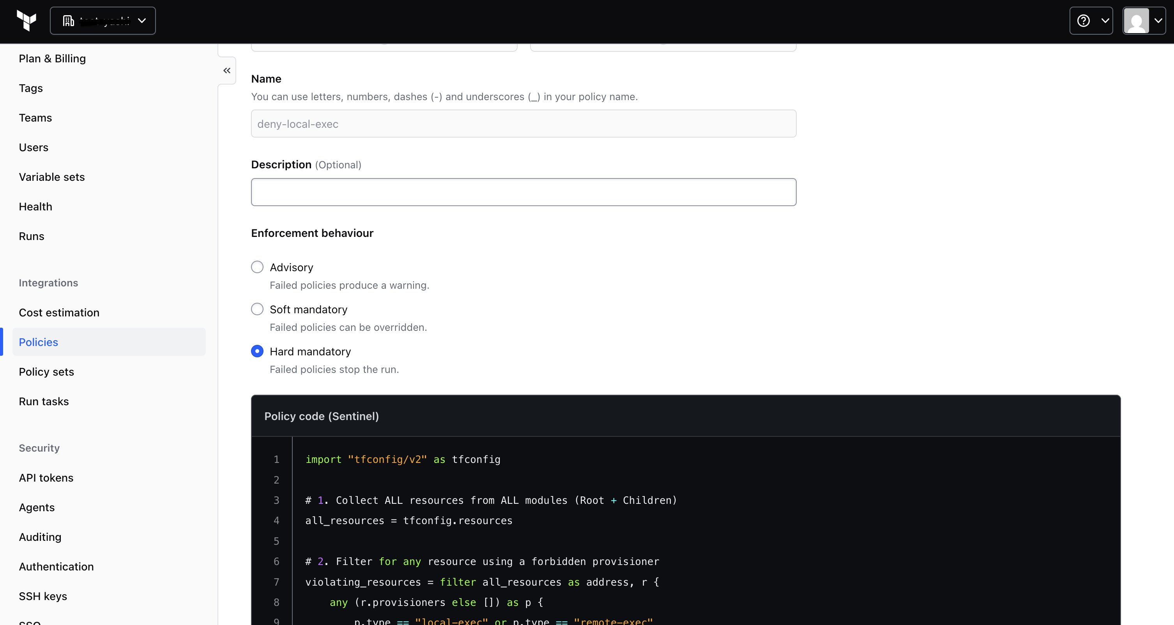Expand the user account menu chevron

(1158, 21)
